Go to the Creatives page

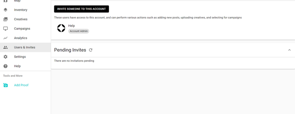[x=25, y=19]
